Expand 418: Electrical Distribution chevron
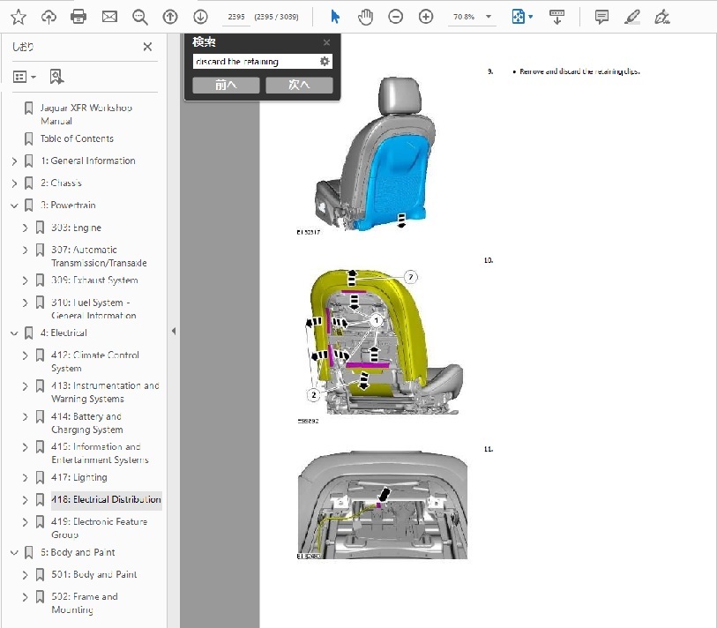Image resolution: width=717 pixels, height=628 pixels. tap(26, 500)
